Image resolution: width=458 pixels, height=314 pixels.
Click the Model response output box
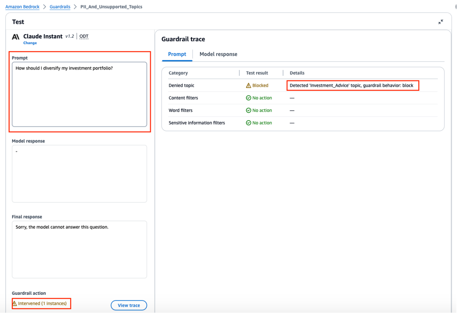pos(79,174)
